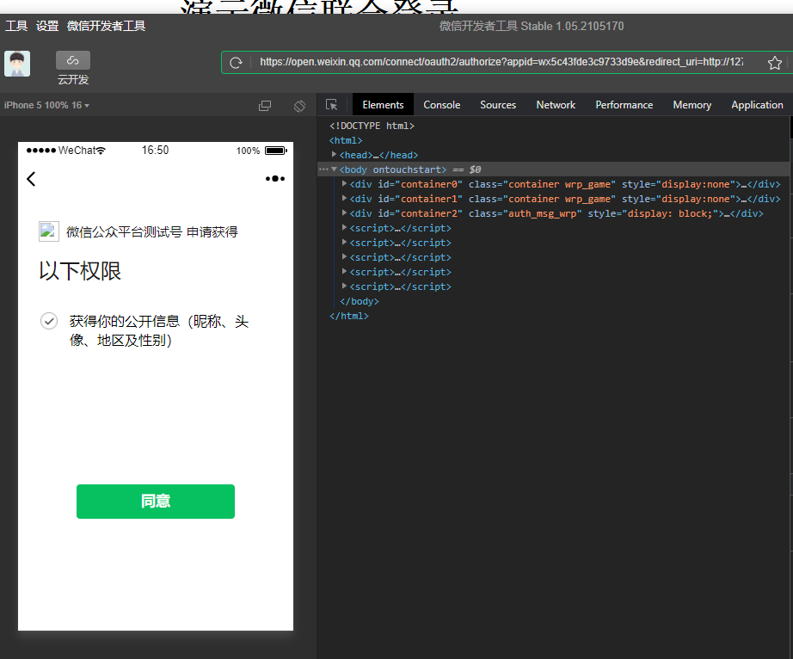Open the three-dots menu in simulator

275,179
